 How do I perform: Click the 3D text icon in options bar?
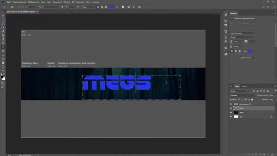pos(139,7)
